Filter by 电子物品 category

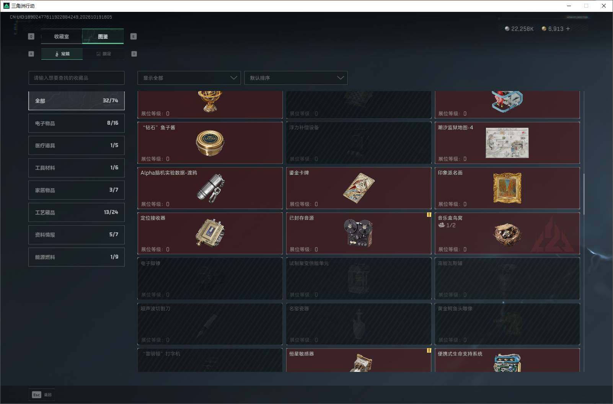[x=77, y=123]
